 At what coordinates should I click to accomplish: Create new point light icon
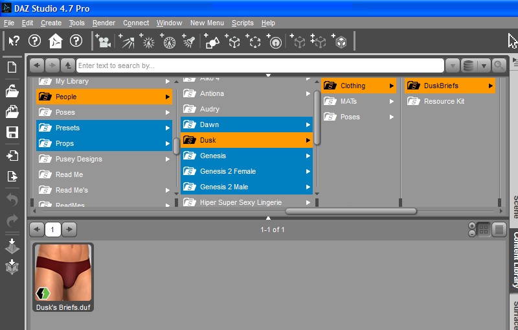pyautogui.click(x=148, y=41)
